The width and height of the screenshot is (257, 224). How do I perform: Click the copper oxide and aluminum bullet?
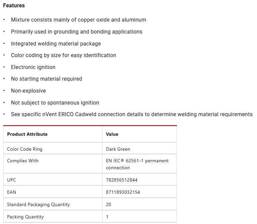[78, 20]
